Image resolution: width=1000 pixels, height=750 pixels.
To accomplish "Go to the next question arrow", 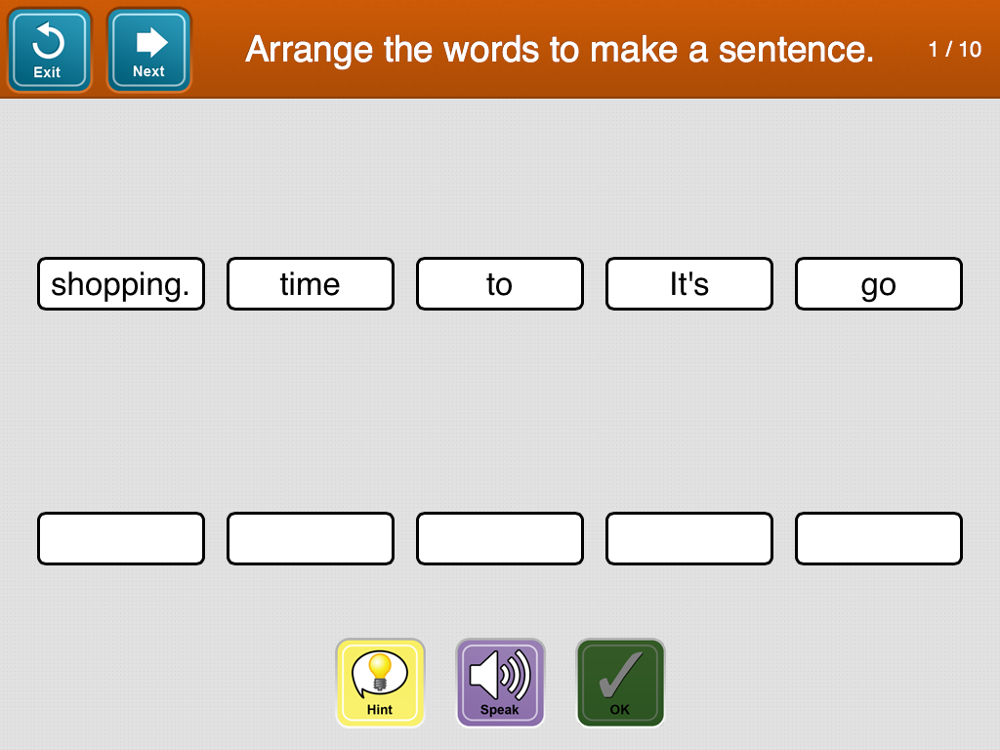I will tap(149, 41).
